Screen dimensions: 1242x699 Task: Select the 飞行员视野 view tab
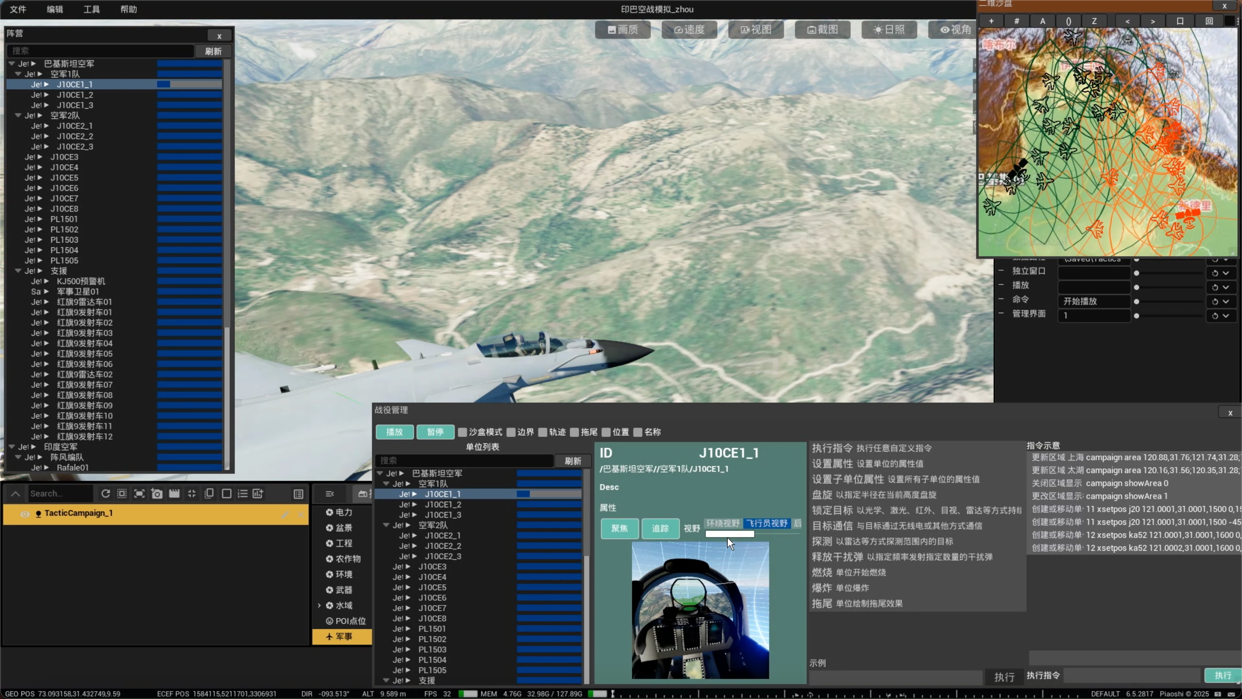[x=767, y=523]
